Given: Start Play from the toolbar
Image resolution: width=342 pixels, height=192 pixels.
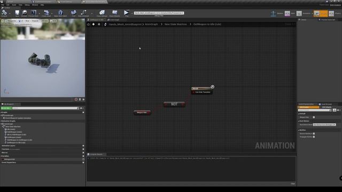Looking at the screenshot, I should tap(126, 13).
